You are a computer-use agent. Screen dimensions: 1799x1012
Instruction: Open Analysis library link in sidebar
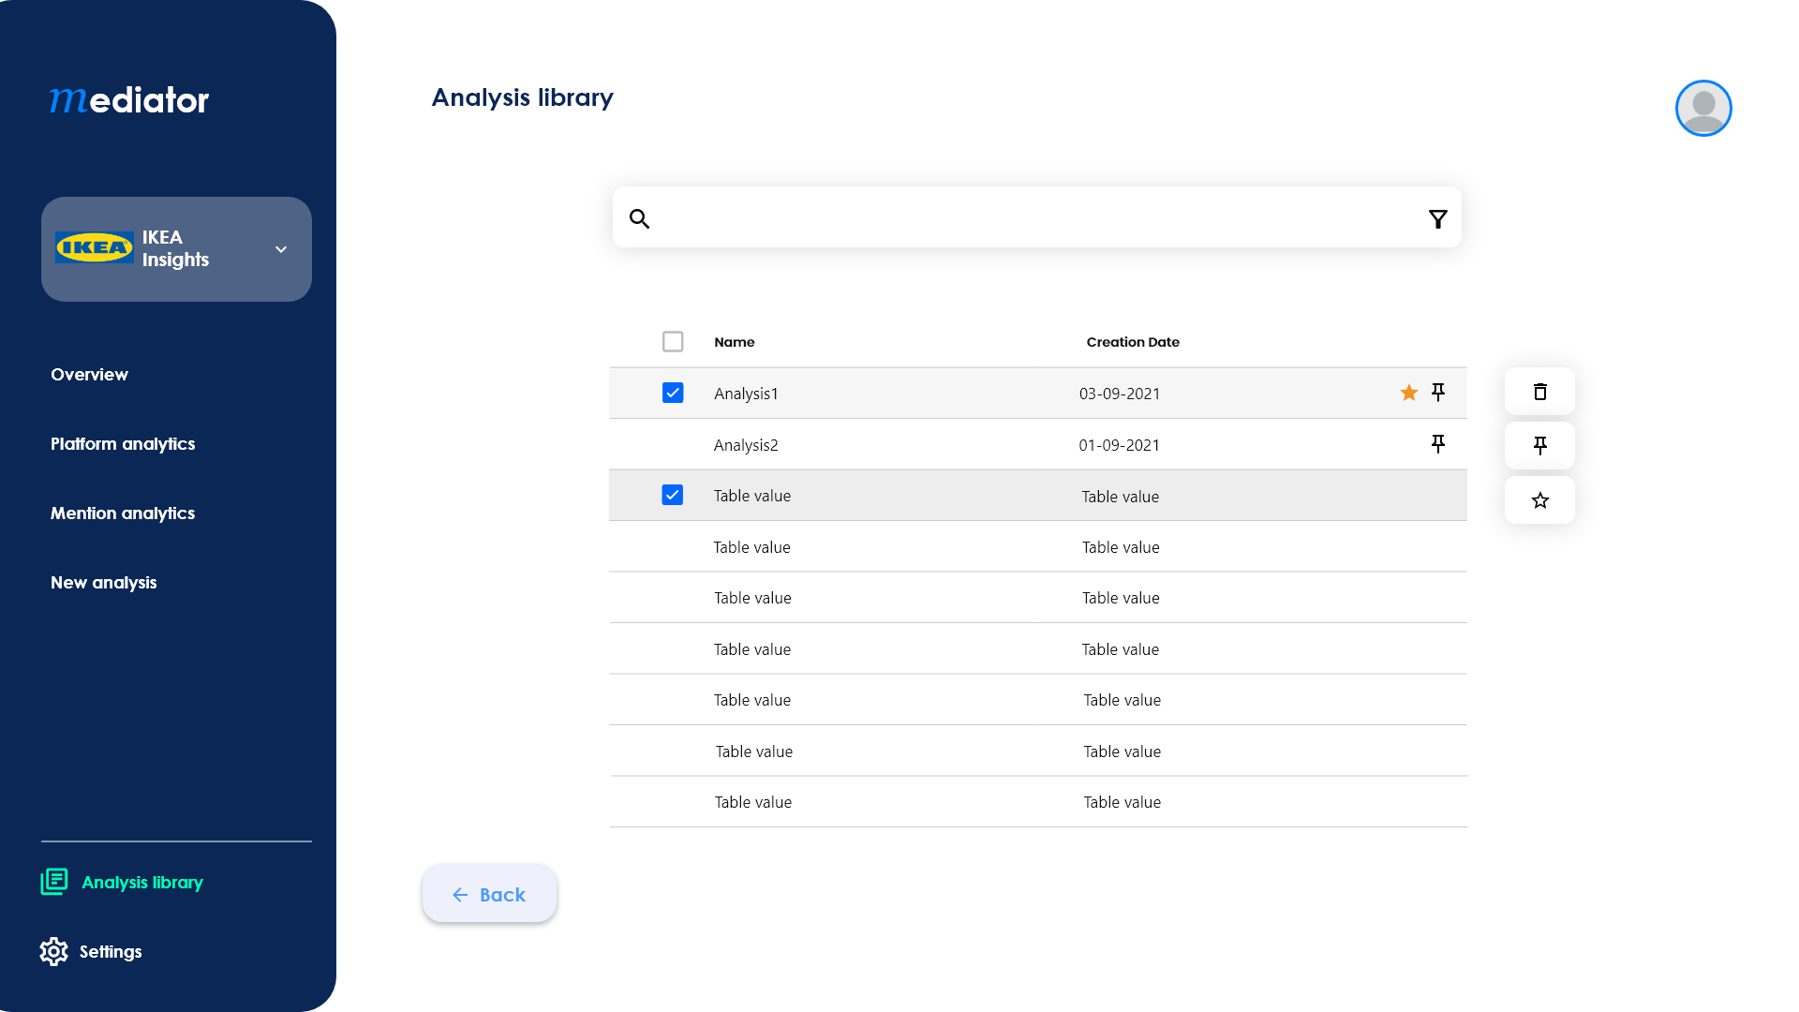141,882
